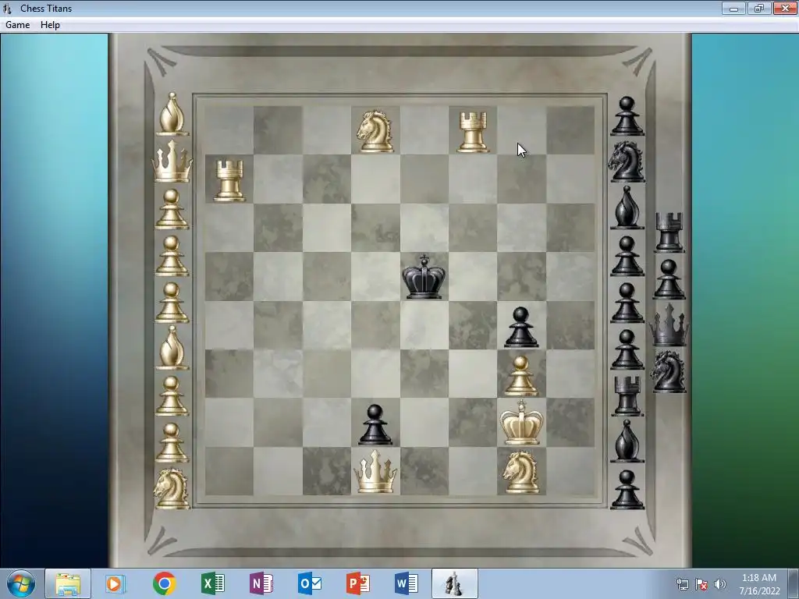Image resolution: width=799 pixels, height=599 pixels.
Task: Select the white knight on the top rank
Action: click(x=375, y=131)
